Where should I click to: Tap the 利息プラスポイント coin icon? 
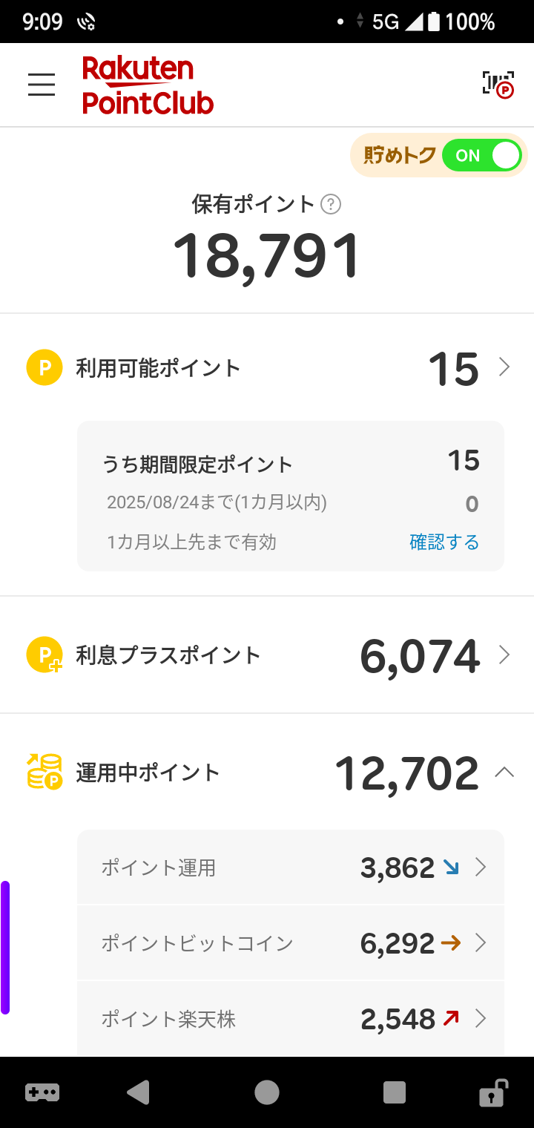[44, 655]
